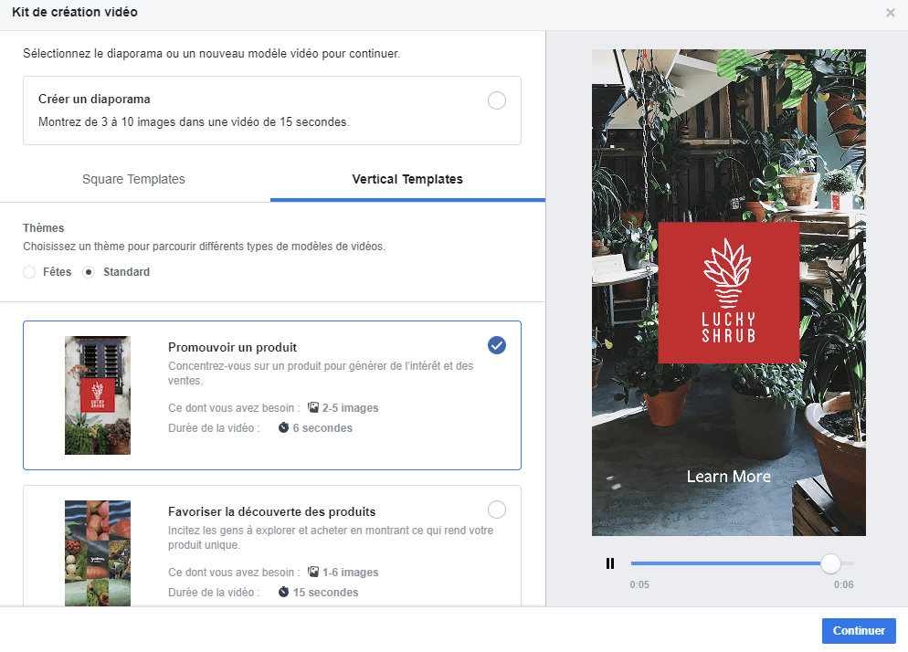The height and width of the screenshot is (652, 908).
Task: Click the Promouvoir un produit template thumbnail
Action: coord(97,394)
